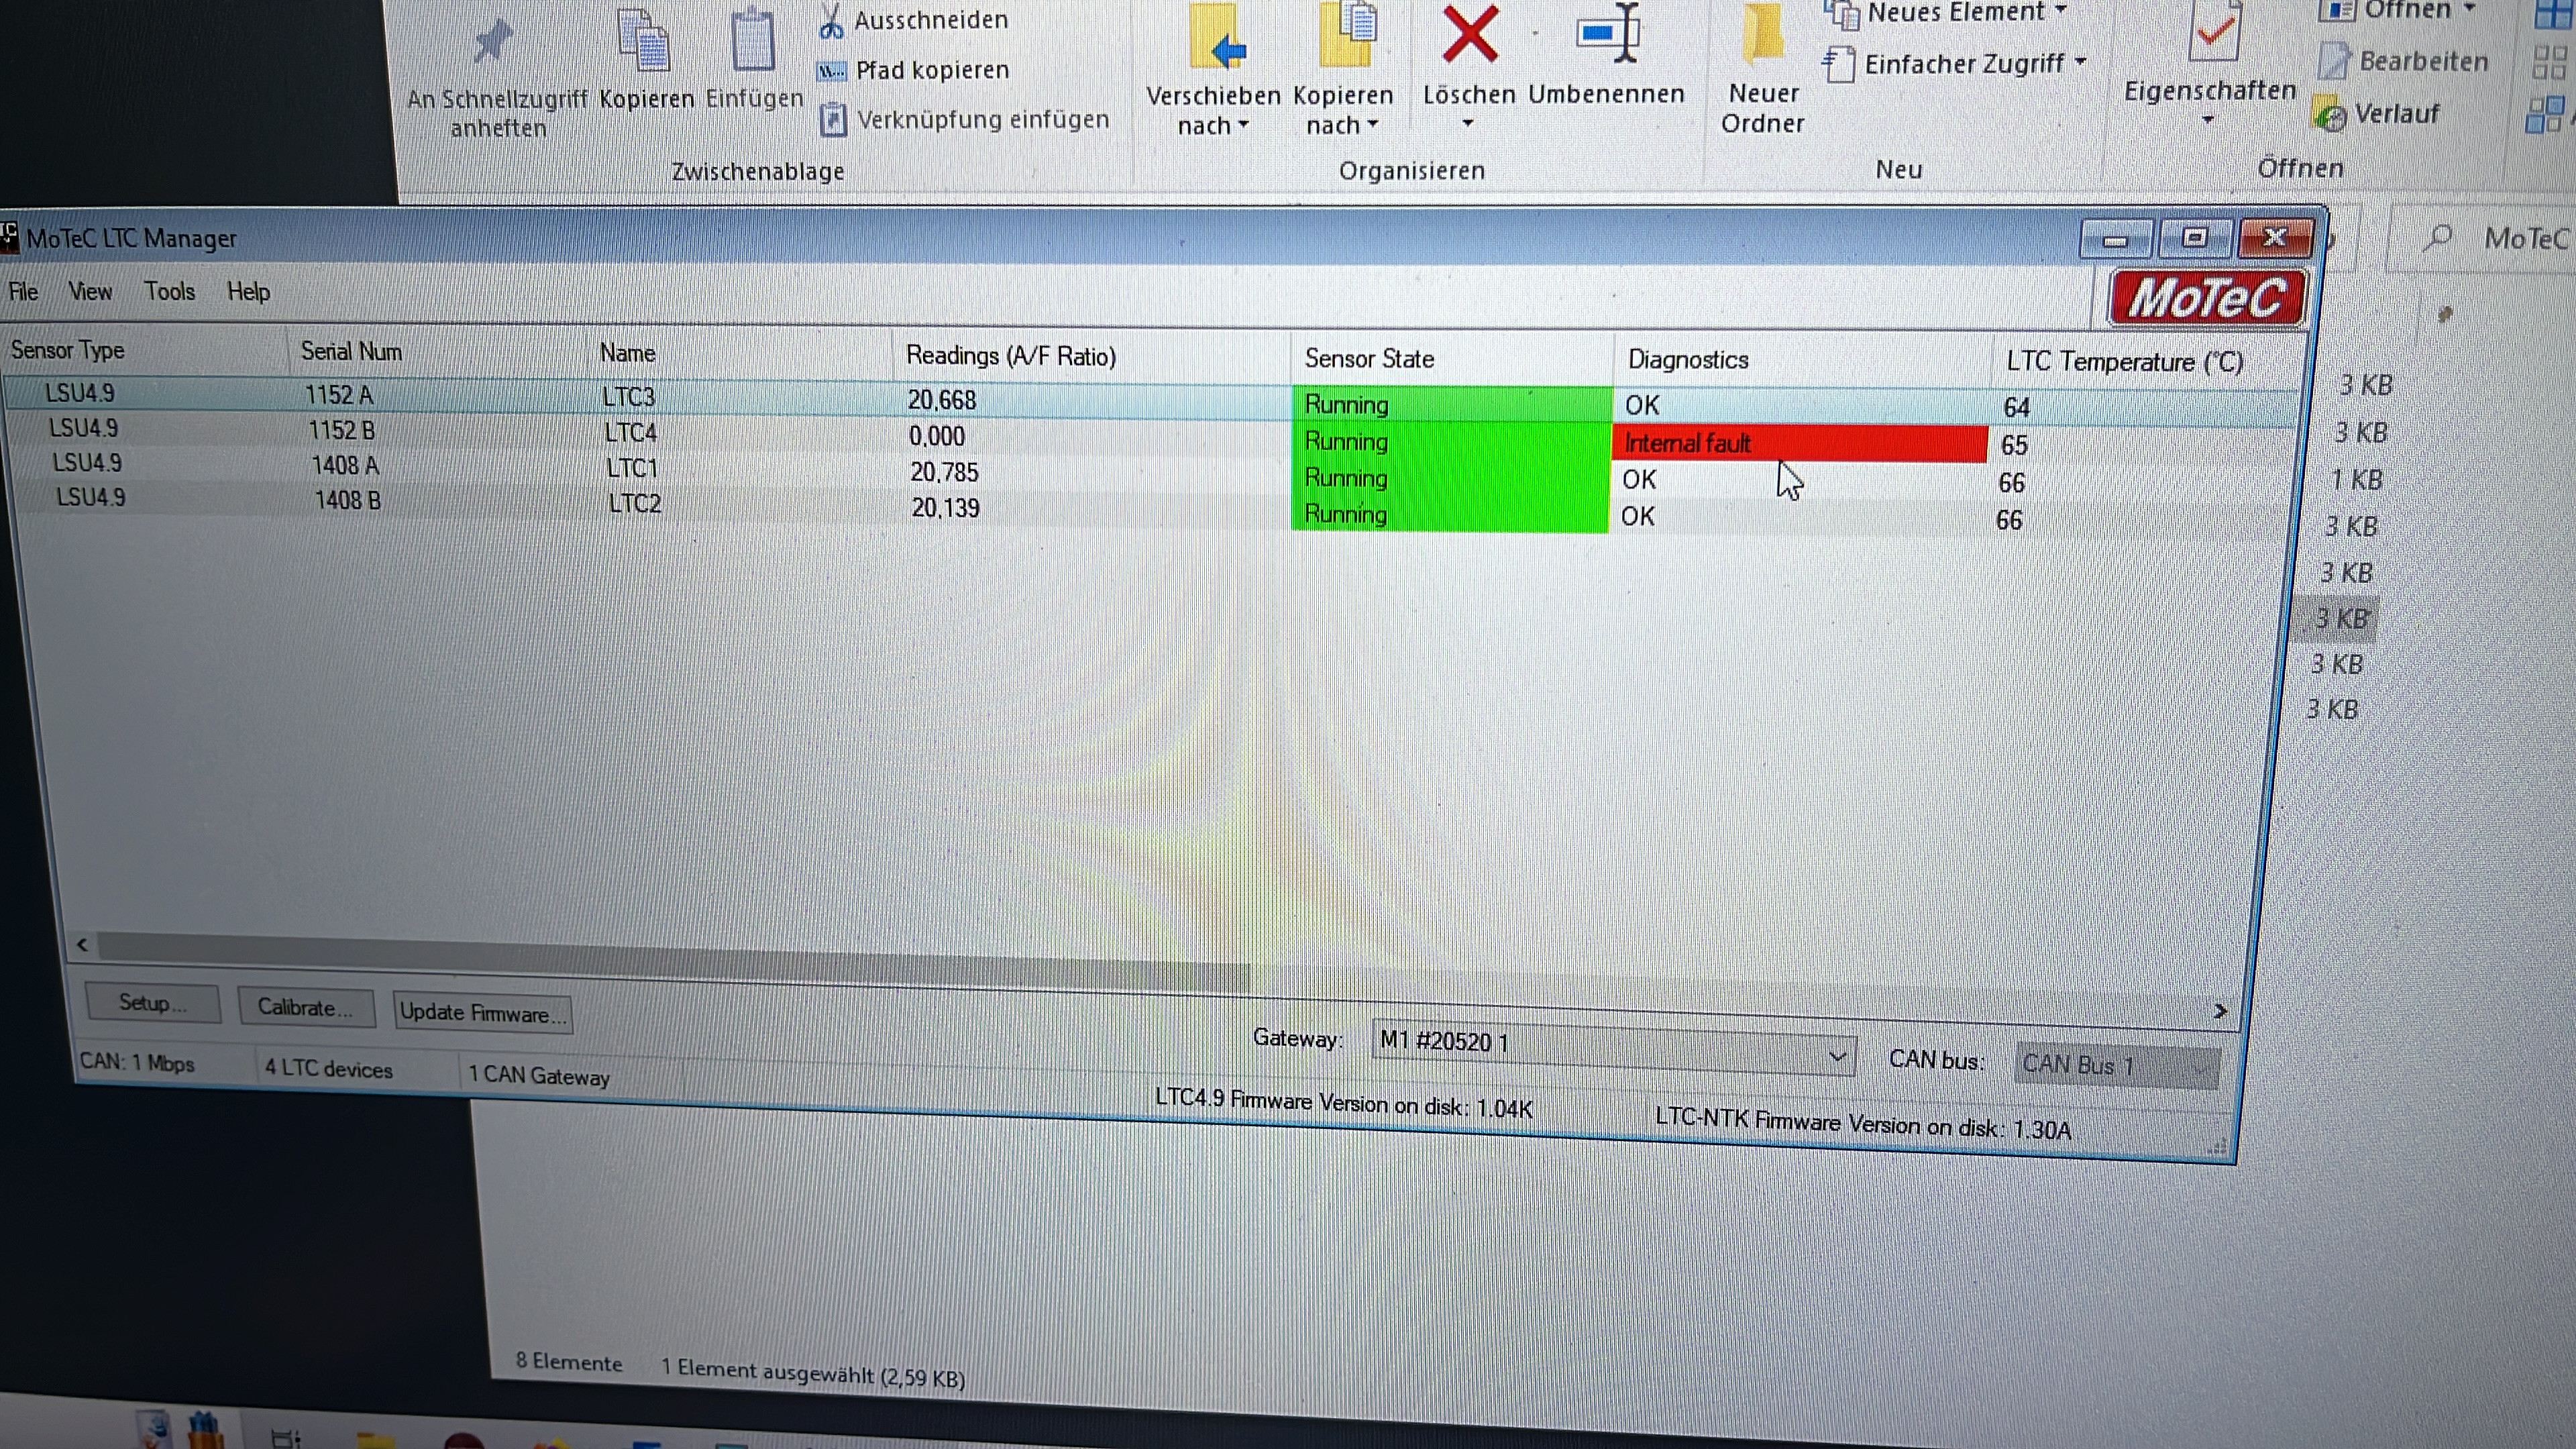Open the File menu in LTC Manager
Image resolution: width=2576 pixels, height=1449 pixels.
(x=23, y=291)
